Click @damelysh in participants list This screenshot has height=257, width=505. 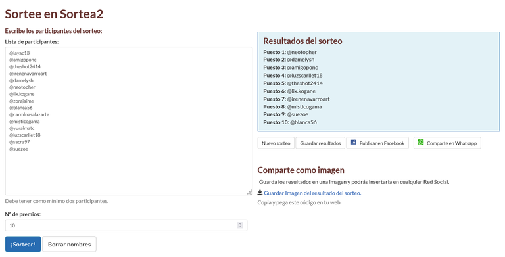point(21,80)
